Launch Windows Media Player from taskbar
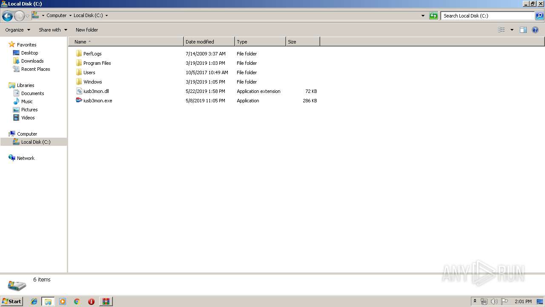 (x=63, y=301)
